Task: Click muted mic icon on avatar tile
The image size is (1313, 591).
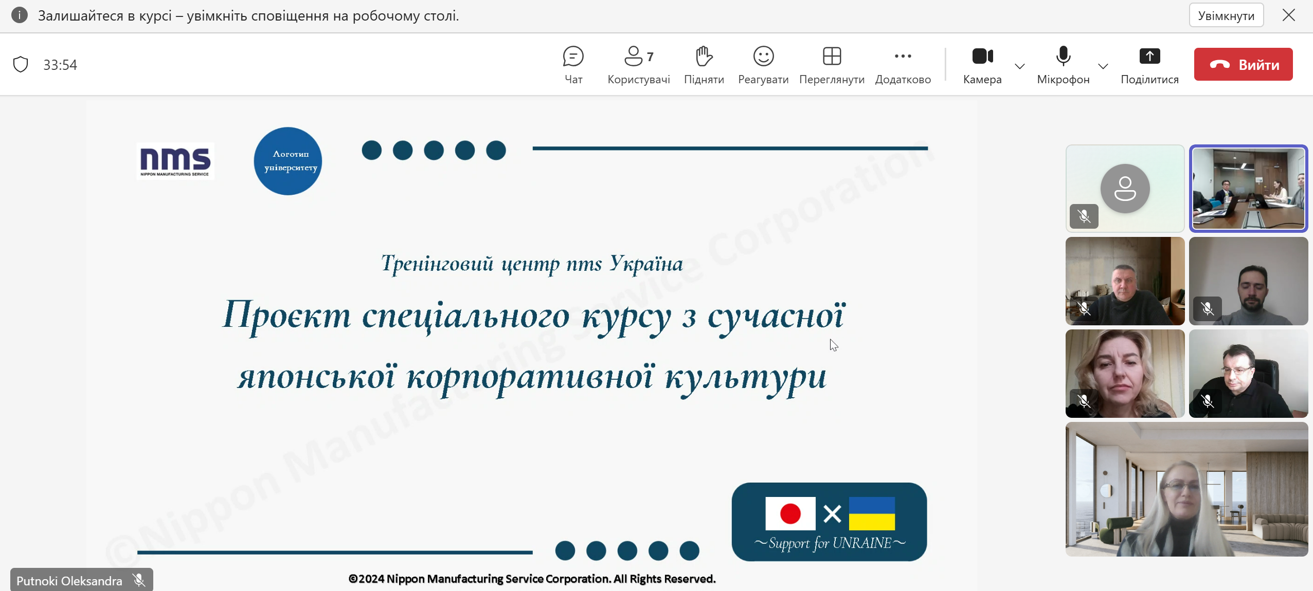Action: click(x=1084, y=216)
